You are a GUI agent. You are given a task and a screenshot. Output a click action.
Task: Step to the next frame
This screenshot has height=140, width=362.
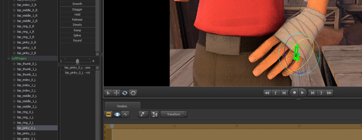(313, 93)
